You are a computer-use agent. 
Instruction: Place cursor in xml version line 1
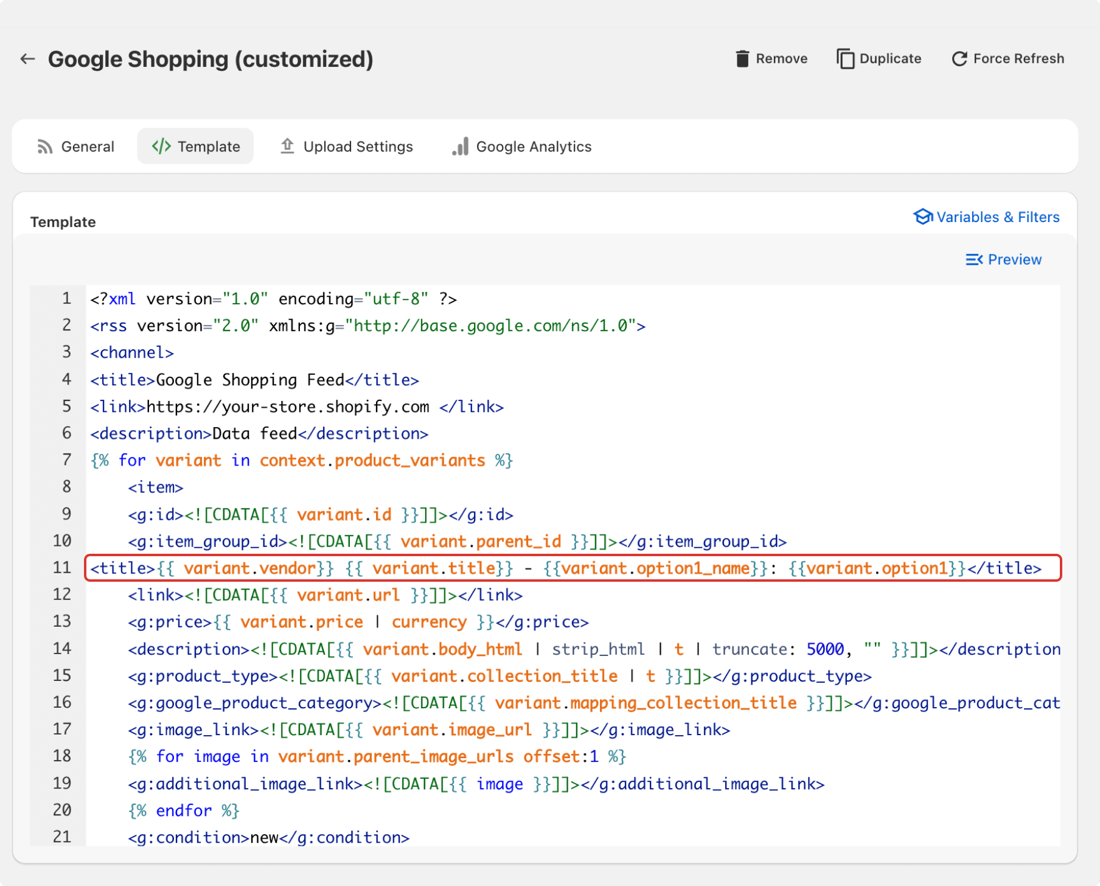click(274, 299)
